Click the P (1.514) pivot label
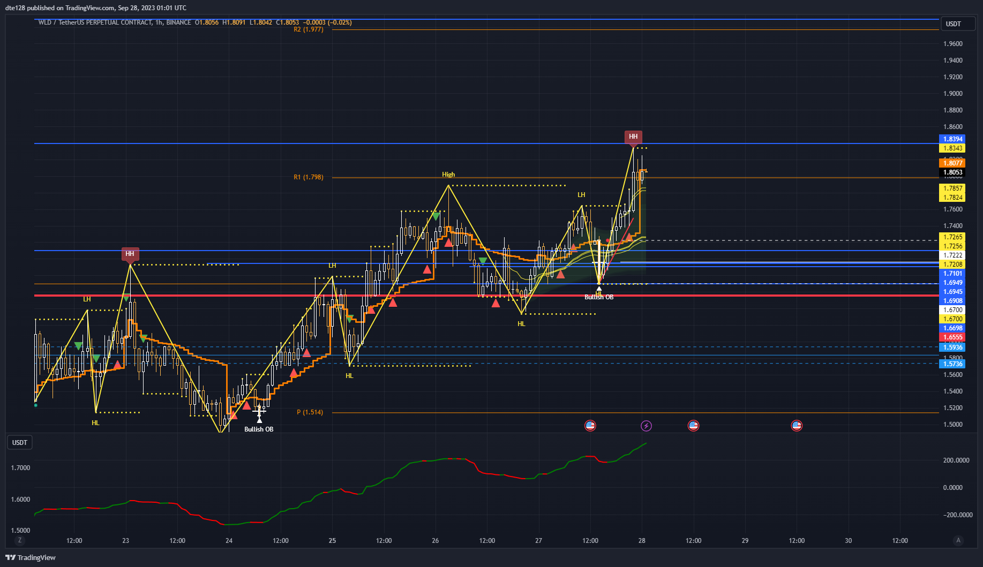Viewport: 983px width, 567px height. [x=310, y=412]
